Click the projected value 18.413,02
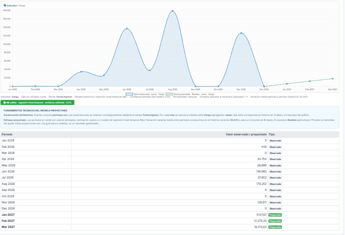This screenshot has height=235, width=345. [260, 227]
